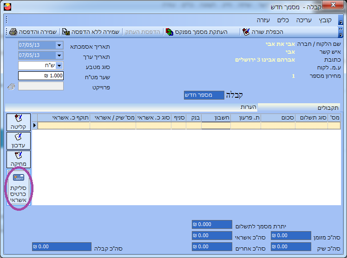Click הכפלת שורה toolbar text
The width and height of the screenshot is (347, 258).
click(x=267, y=32)
